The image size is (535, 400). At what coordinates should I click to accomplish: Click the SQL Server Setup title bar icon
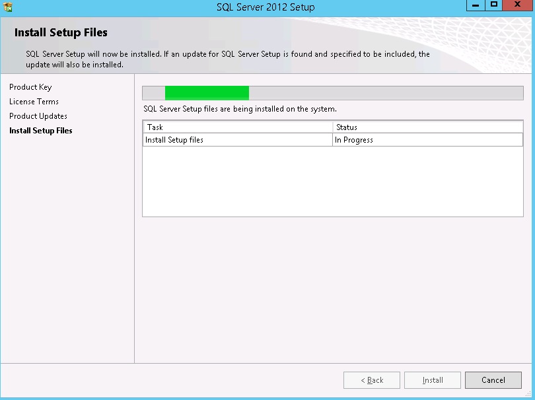7,7
